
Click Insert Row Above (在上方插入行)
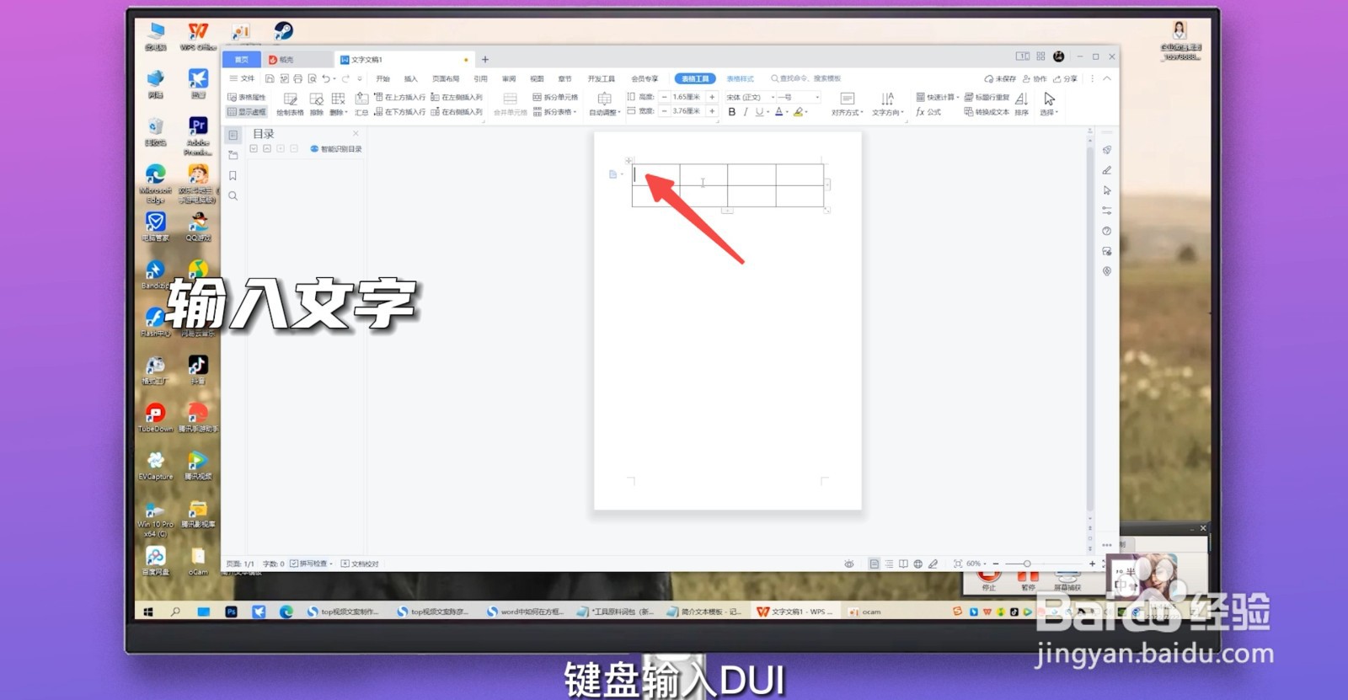tap(400, 97)
